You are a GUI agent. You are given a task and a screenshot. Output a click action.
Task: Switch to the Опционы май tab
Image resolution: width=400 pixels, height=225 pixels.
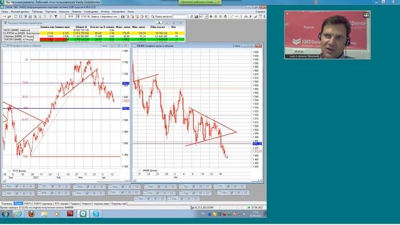click(x=119, y=204)
